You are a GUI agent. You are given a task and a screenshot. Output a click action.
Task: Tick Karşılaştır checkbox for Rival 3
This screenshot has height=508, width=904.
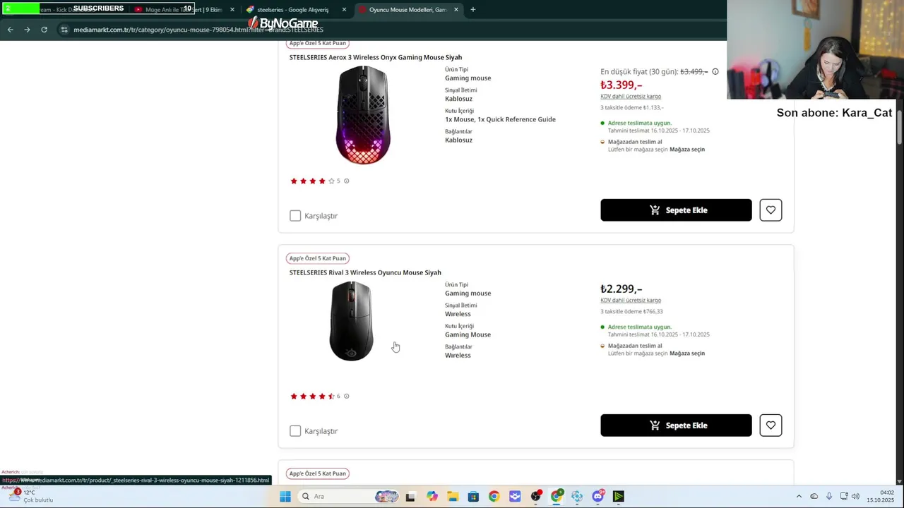click(295, 431)
